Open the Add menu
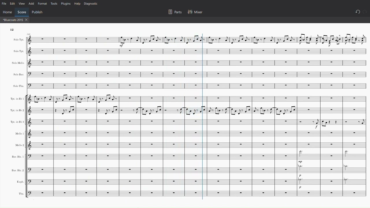 pos(31,3)
